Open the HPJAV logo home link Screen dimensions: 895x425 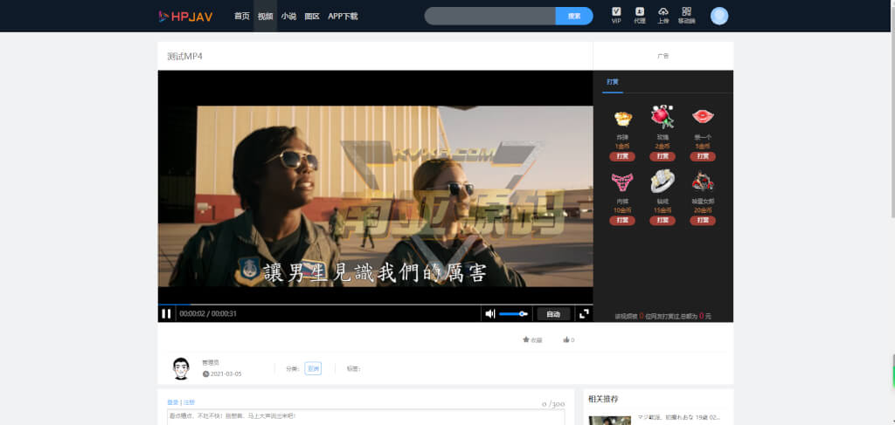[x=185, y=17]
